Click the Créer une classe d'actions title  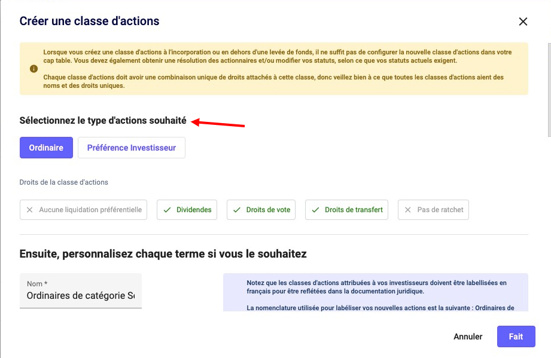(x=89, y=22)
